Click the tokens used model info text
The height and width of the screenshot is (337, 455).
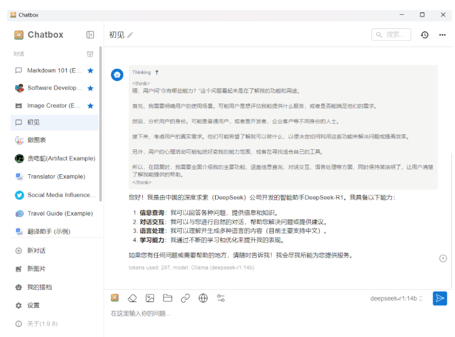click(191, 268)
